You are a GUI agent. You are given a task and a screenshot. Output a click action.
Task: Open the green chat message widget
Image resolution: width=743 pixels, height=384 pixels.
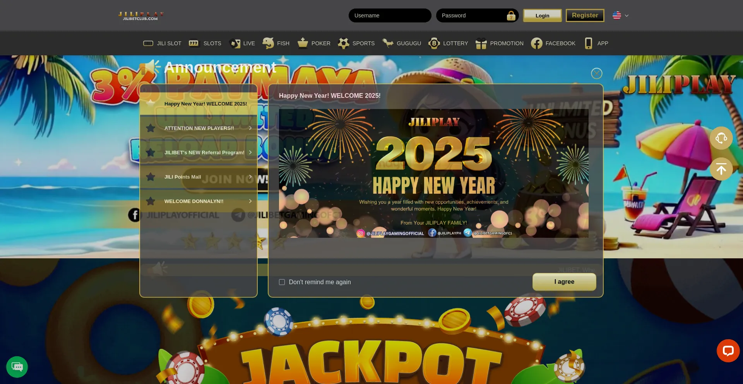[17, 367]
